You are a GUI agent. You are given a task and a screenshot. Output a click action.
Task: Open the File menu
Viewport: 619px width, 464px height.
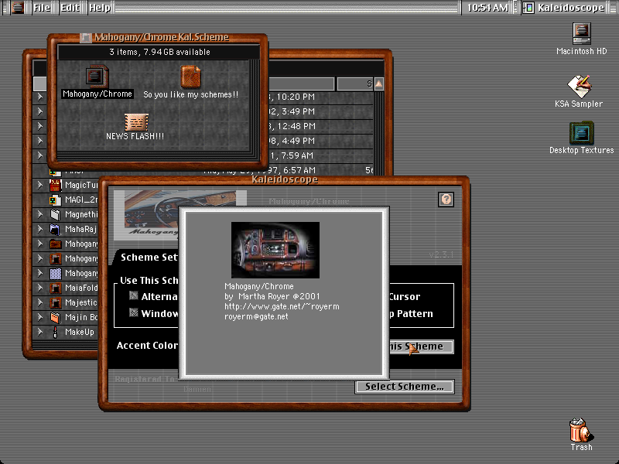pos(42,8)
